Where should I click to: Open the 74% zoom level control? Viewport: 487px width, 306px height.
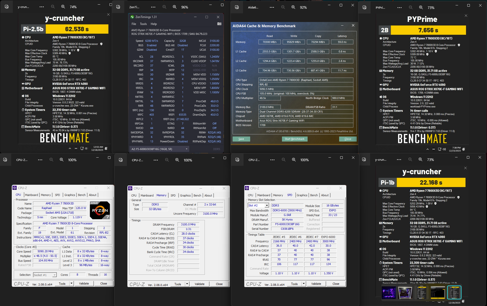pos(73,7)
